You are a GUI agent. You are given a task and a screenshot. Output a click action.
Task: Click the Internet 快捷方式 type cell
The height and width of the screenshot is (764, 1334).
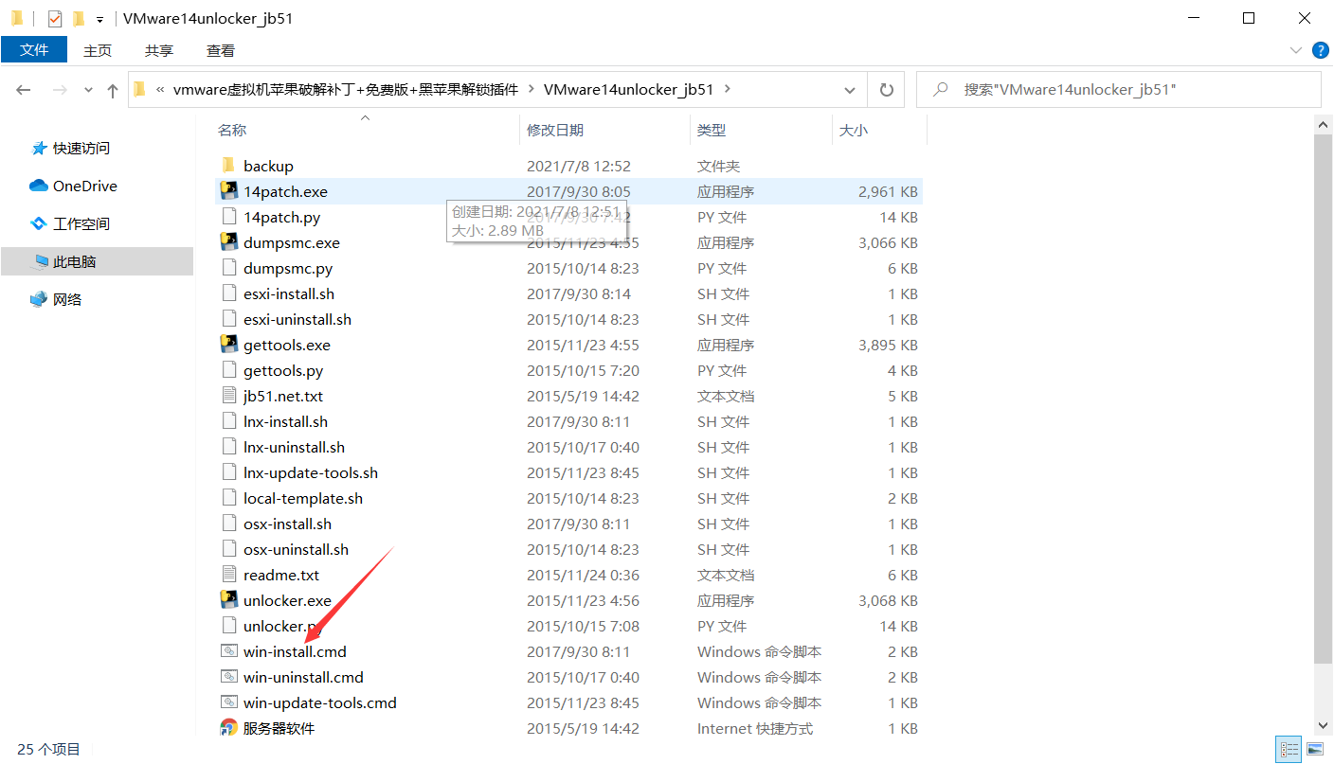(x=755, y=728)
